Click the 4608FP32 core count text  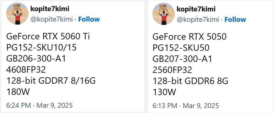click(26, 70)
